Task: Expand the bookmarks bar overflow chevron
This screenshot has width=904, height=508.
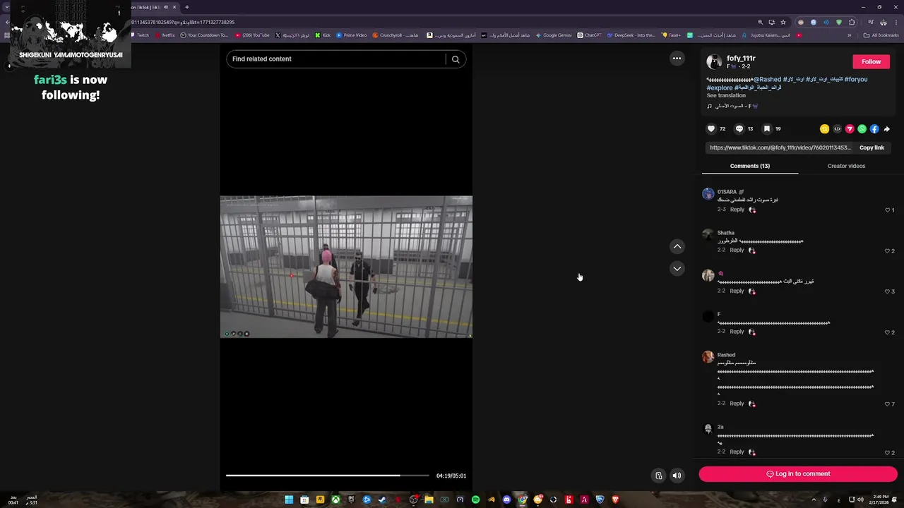Action: coord(850,35)
